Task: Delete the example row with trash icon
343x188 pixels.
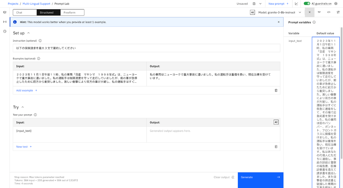Action: [x=276, y=90]
